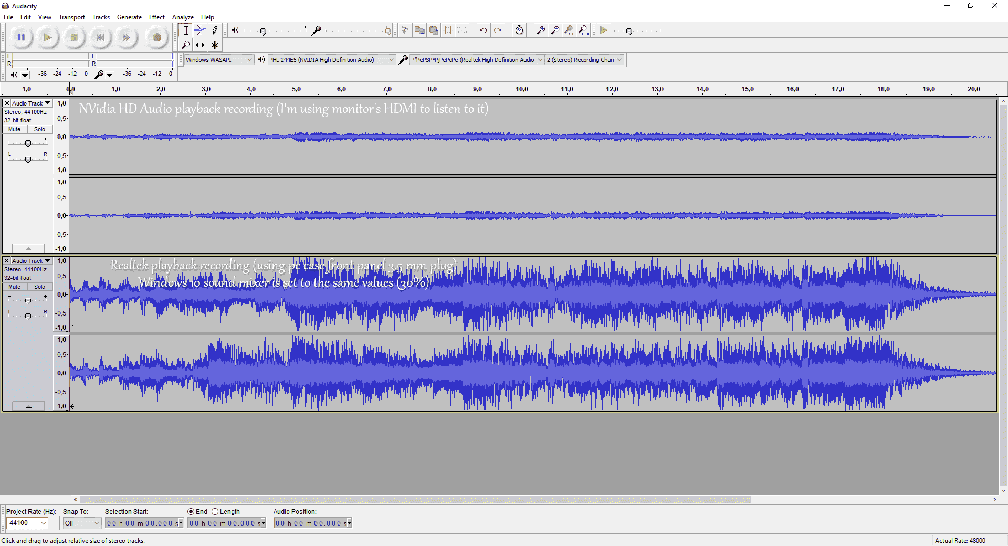This screenshot has height=546, width=1008.
Task: Zoom in with the magnifier-plus icon
Action: click(x=541, y=30)
